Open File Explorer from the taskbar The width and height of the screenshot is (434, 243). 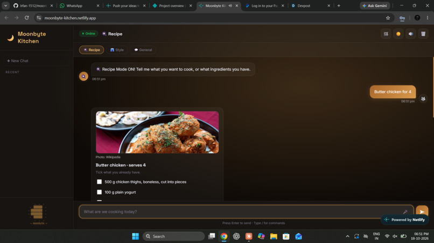click(x=274, y=237)
